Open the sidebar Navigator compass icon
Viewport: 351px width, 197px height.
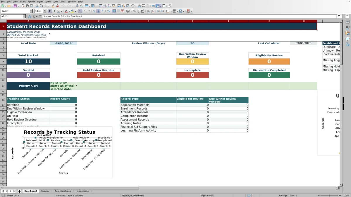click(347, 39)
